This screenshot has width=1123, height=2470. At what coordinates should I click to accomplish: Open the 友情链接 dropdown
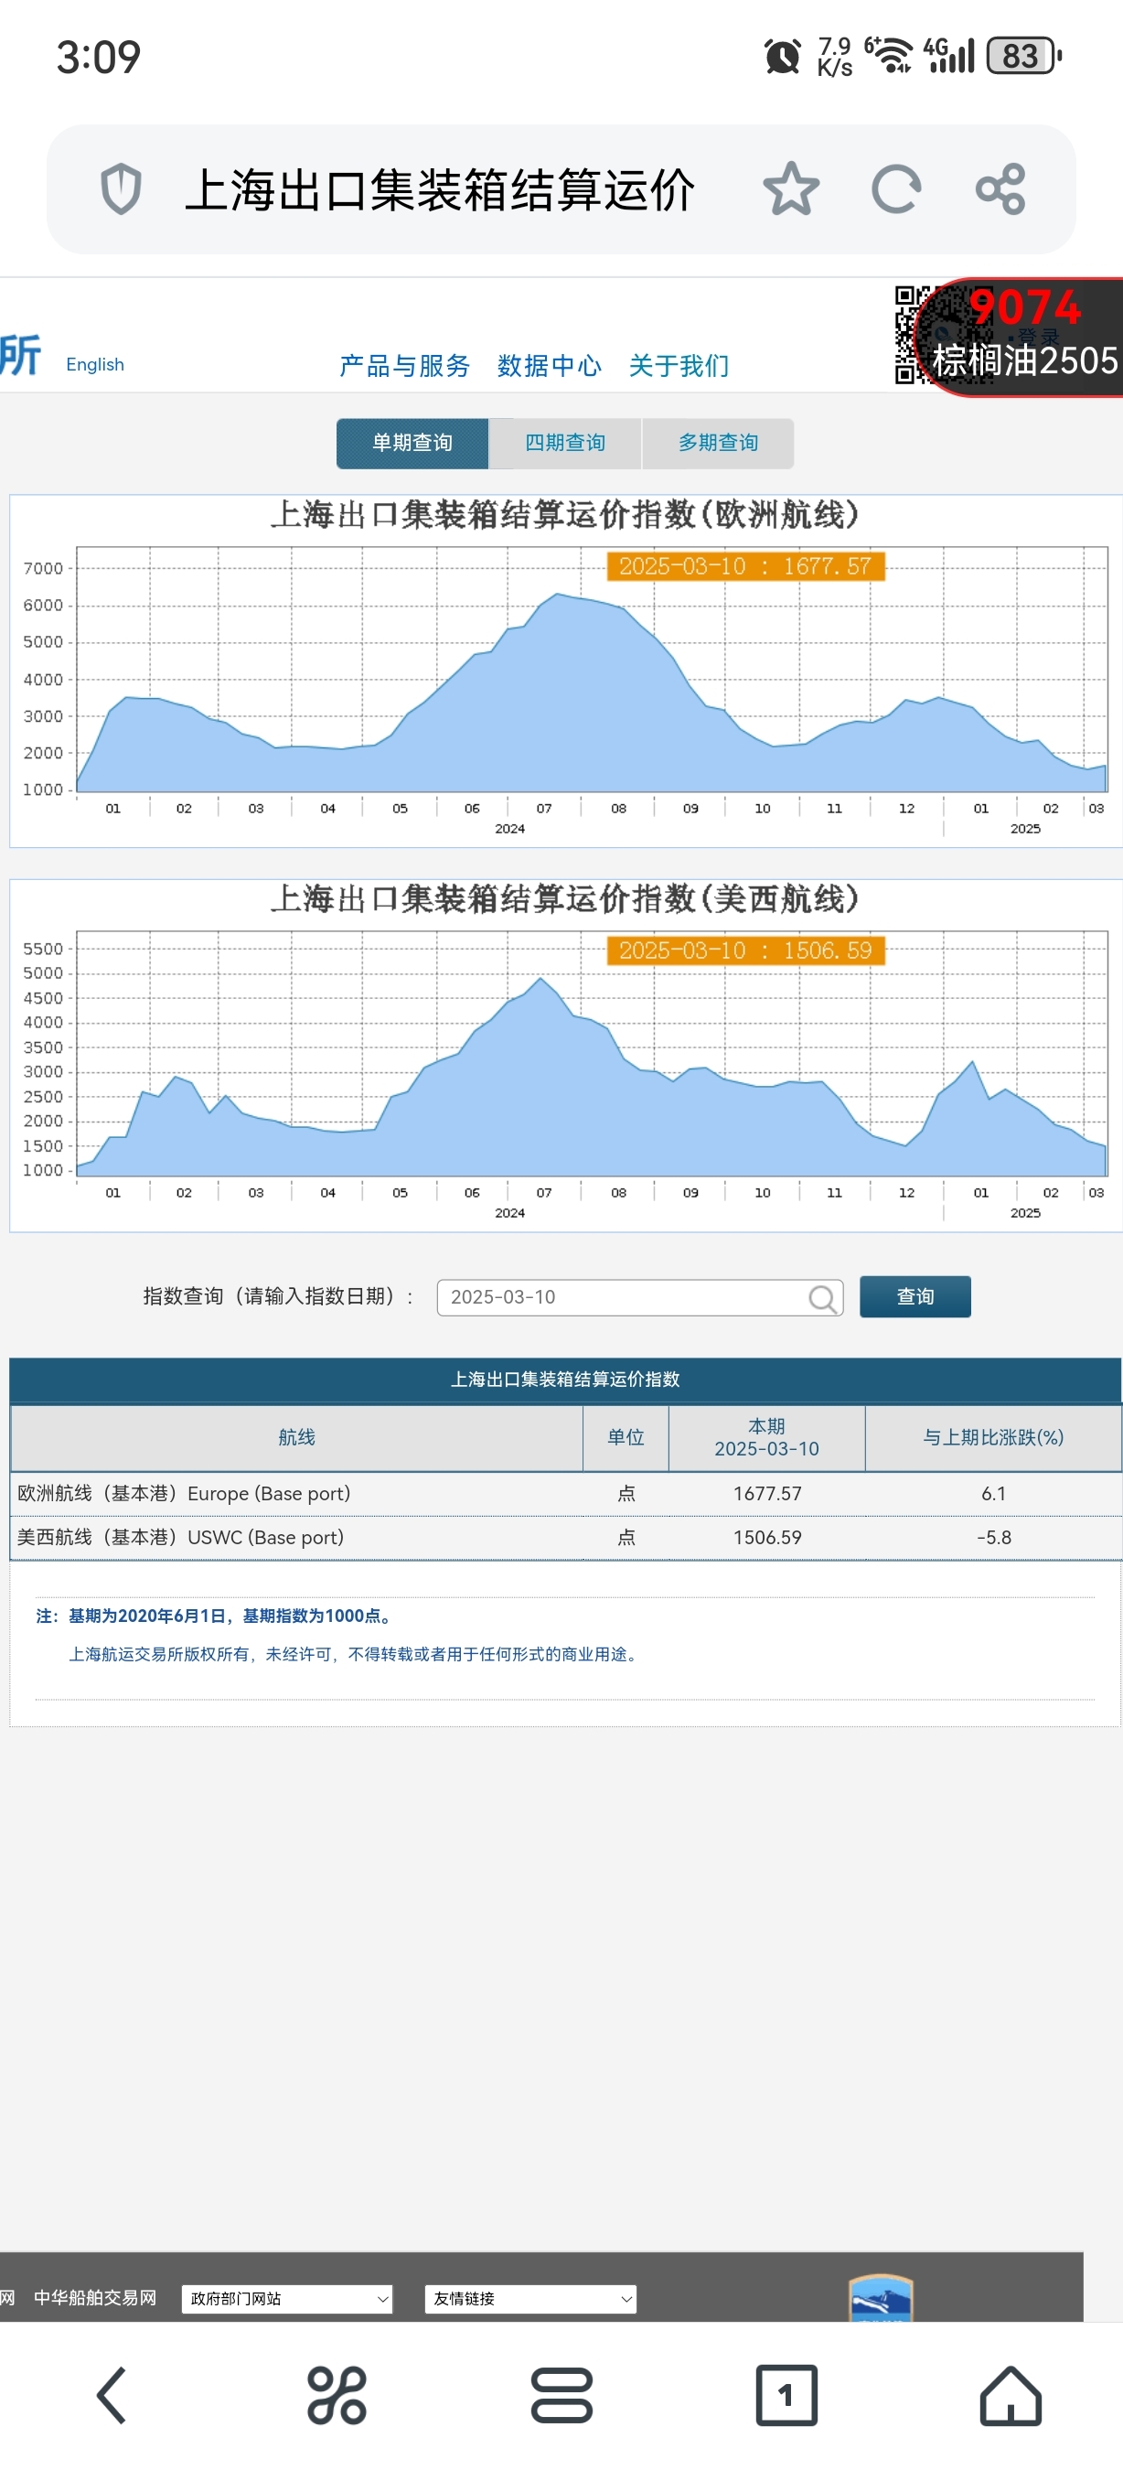tap(530, 2298)
